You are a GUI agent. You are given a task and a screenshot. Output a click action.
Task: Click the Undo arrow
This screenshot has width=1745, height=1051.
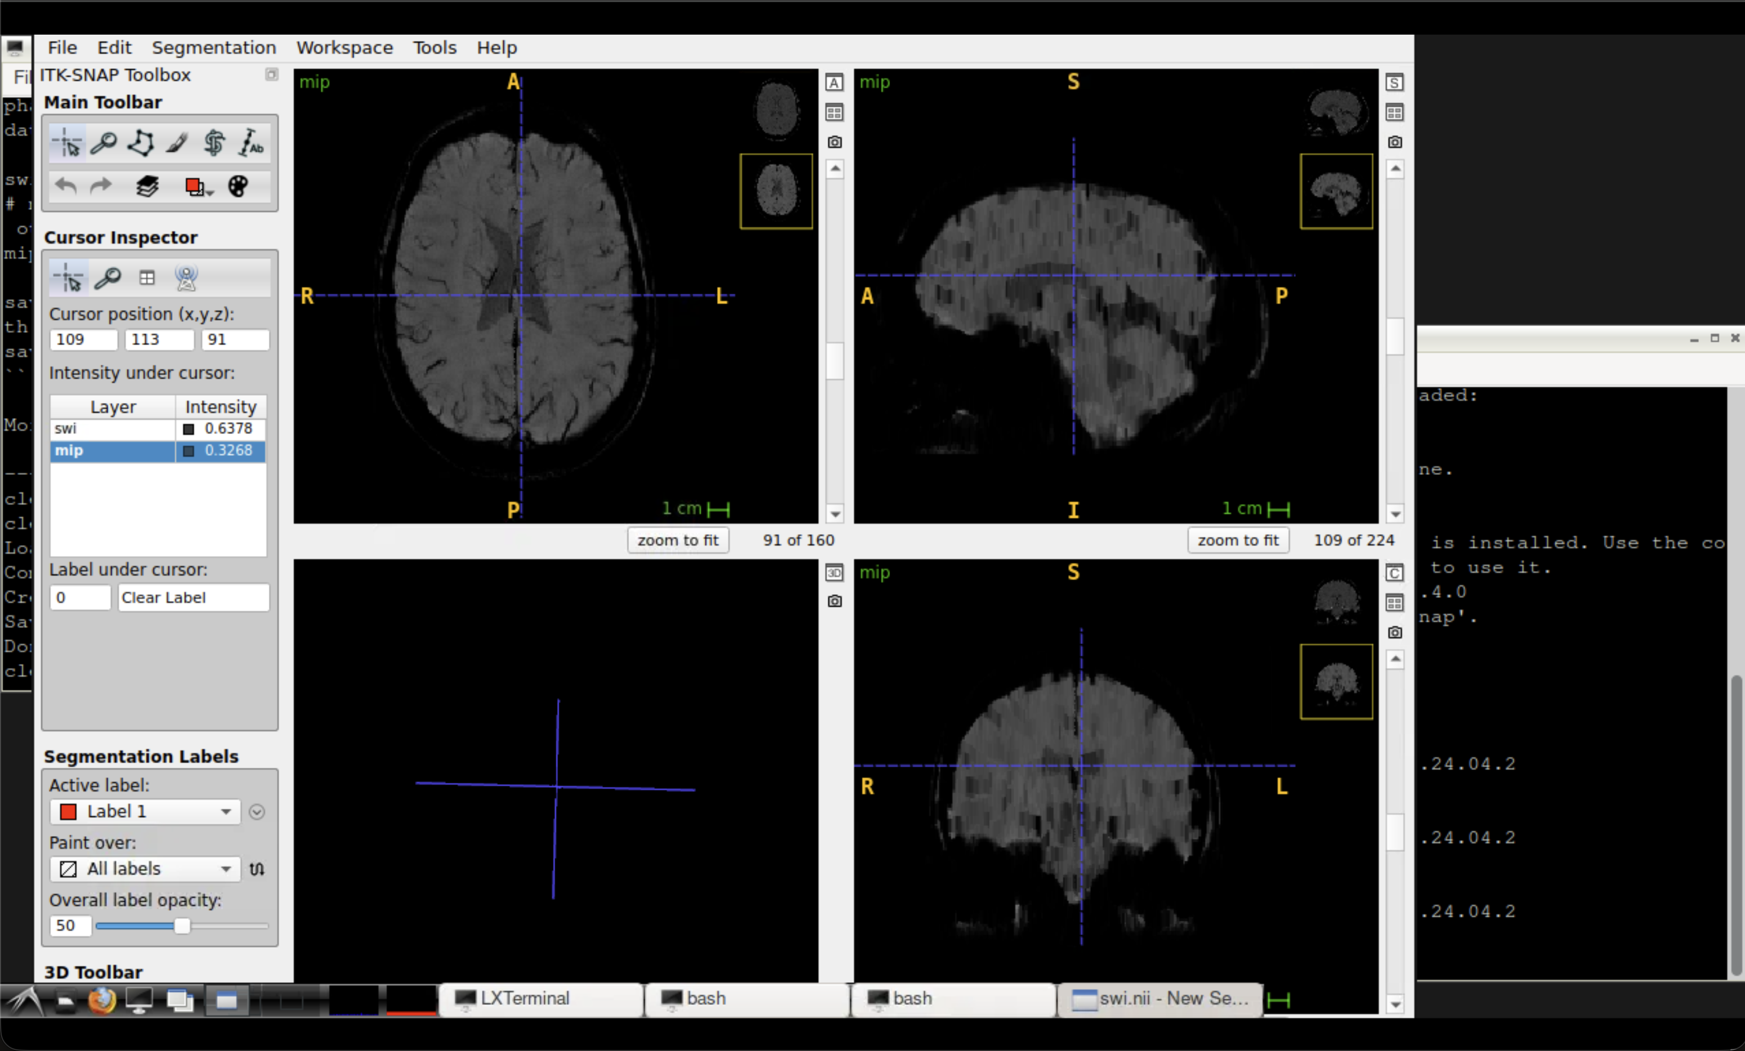click(x=66, y=186)
